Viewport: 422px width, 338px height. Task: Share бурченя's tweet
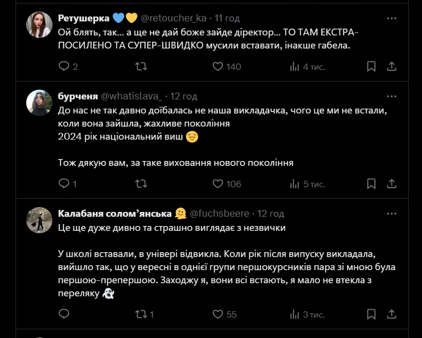[392, 184]
